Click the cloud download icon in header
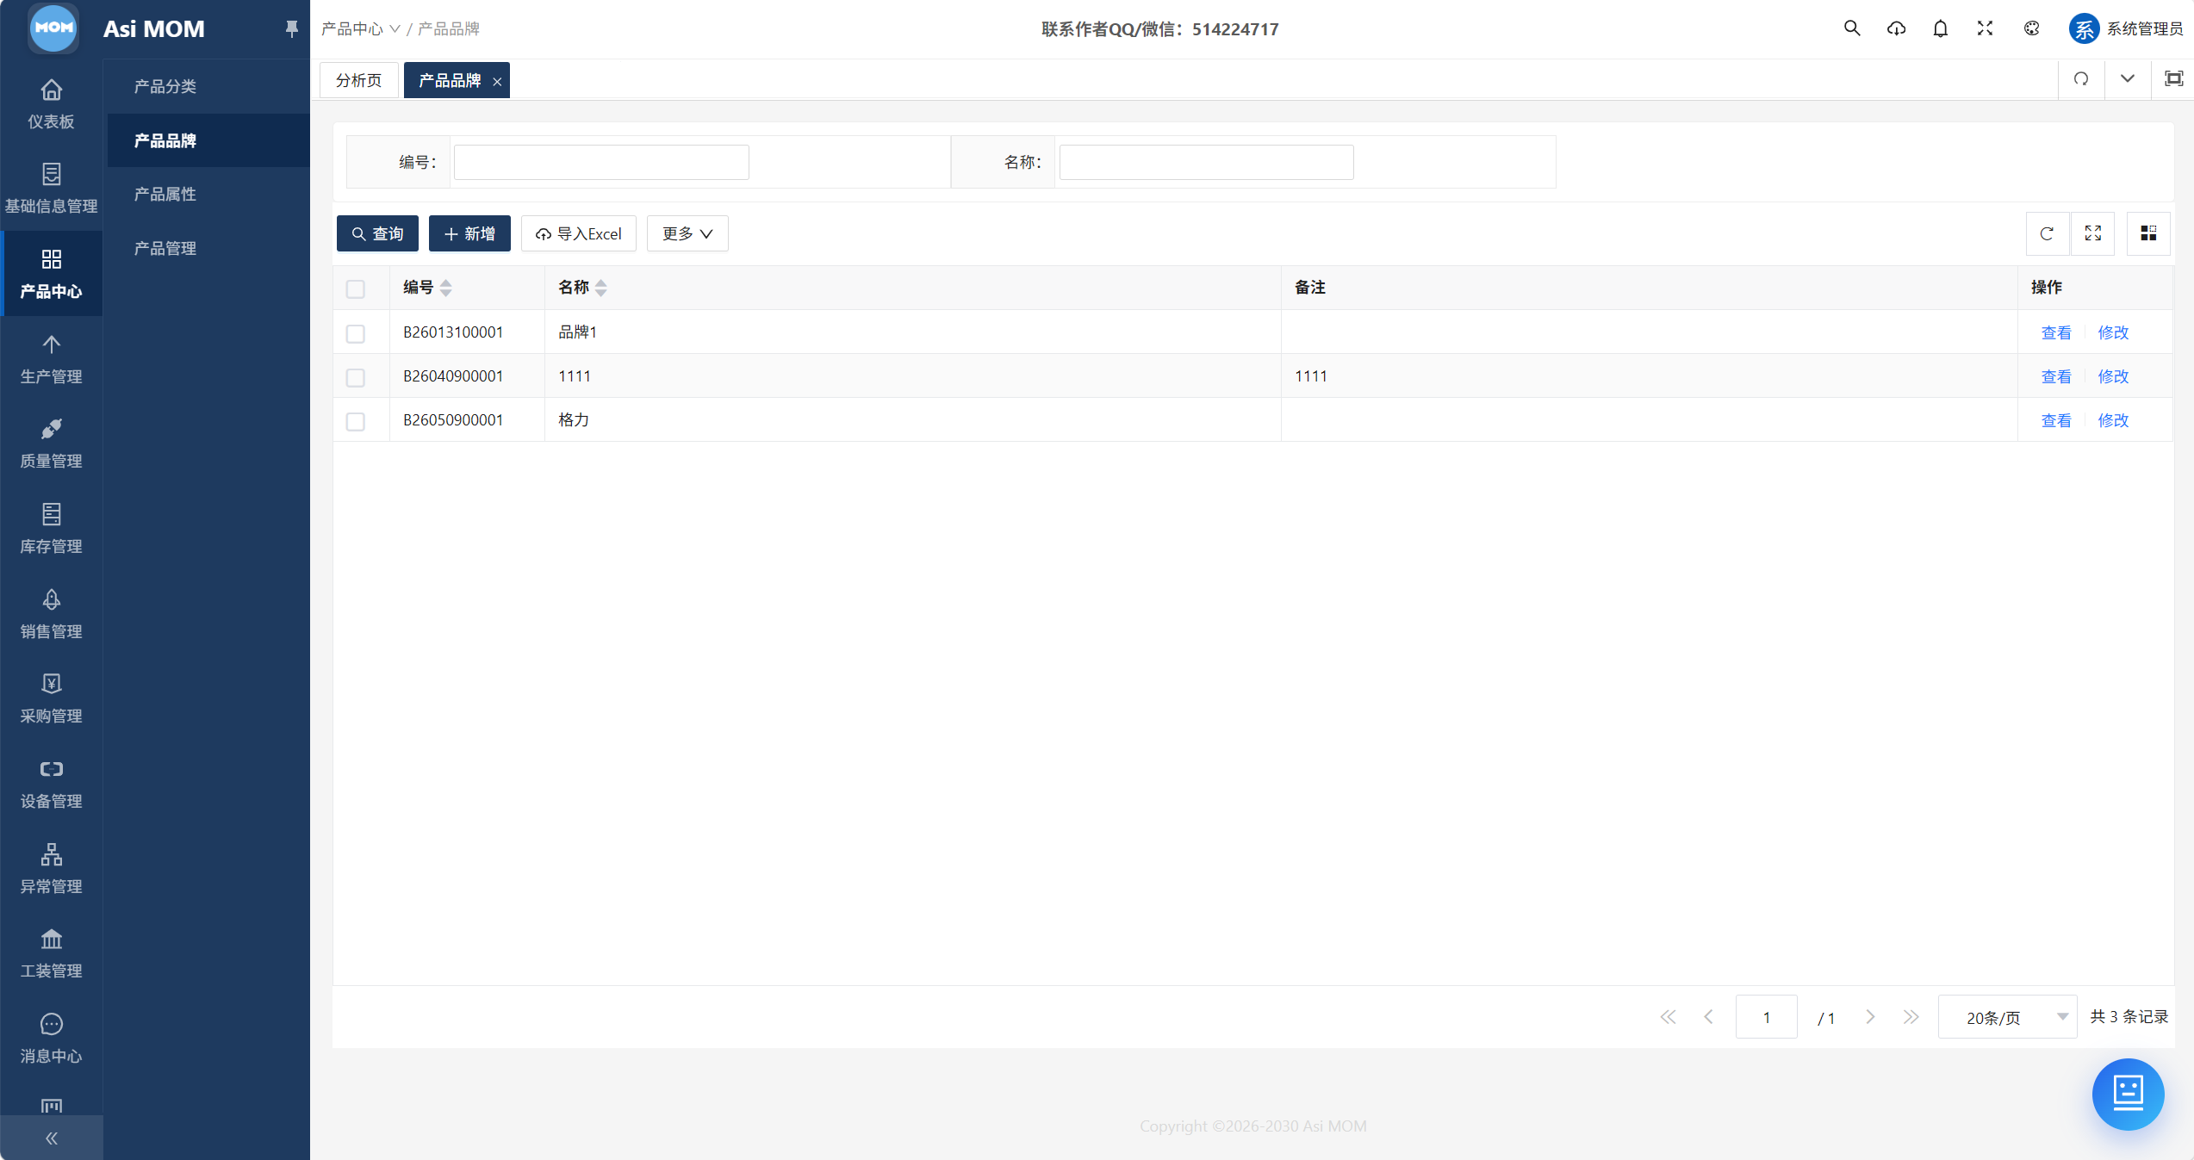 tap(1896, 28)
